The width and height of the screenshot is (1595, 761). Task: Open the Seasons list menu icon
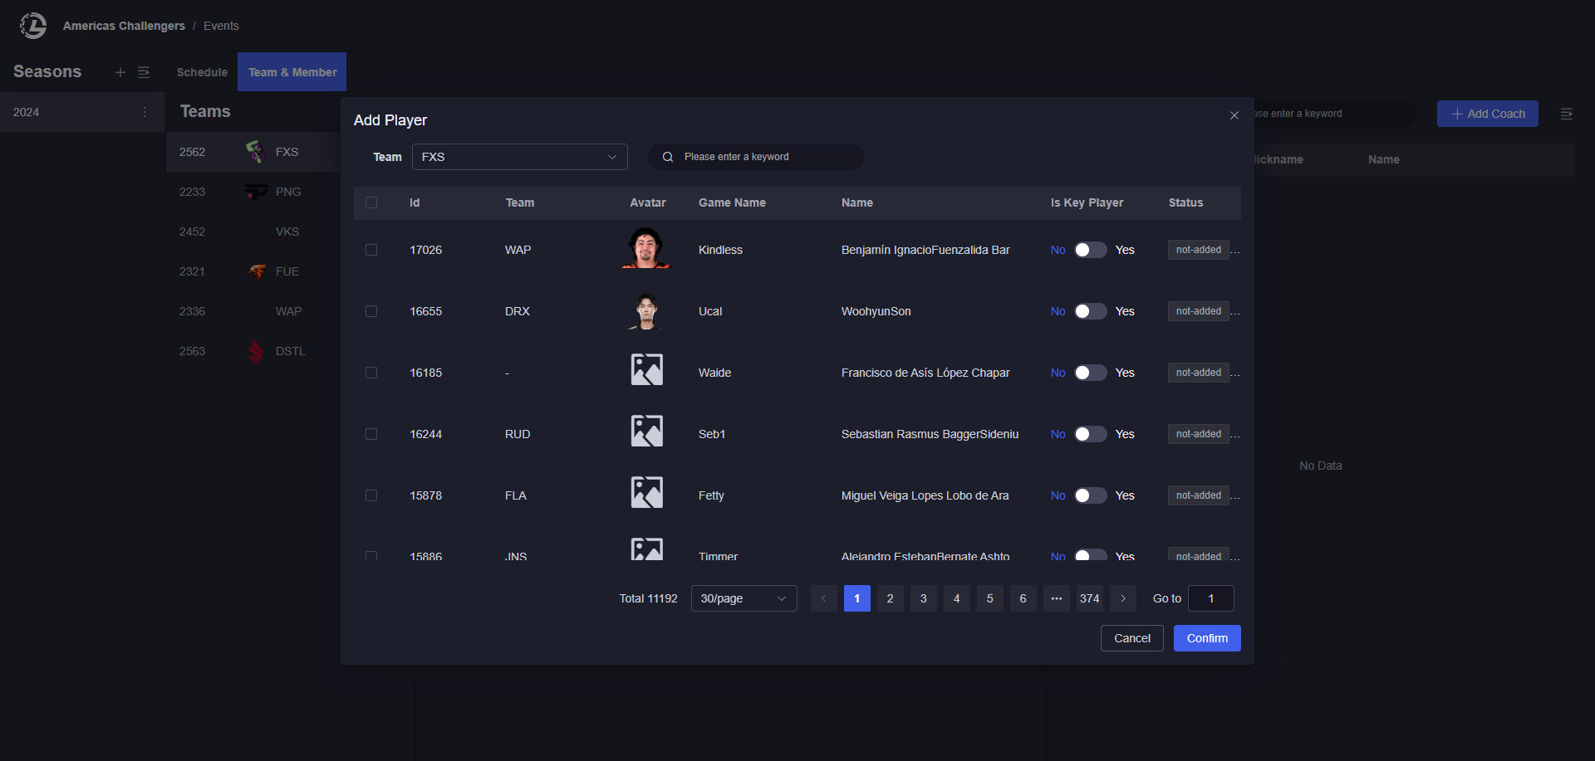coord(144,72)
